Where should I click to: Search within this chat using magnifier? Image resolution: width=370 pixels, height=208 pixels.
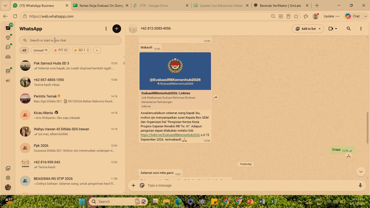click(349, 29)
